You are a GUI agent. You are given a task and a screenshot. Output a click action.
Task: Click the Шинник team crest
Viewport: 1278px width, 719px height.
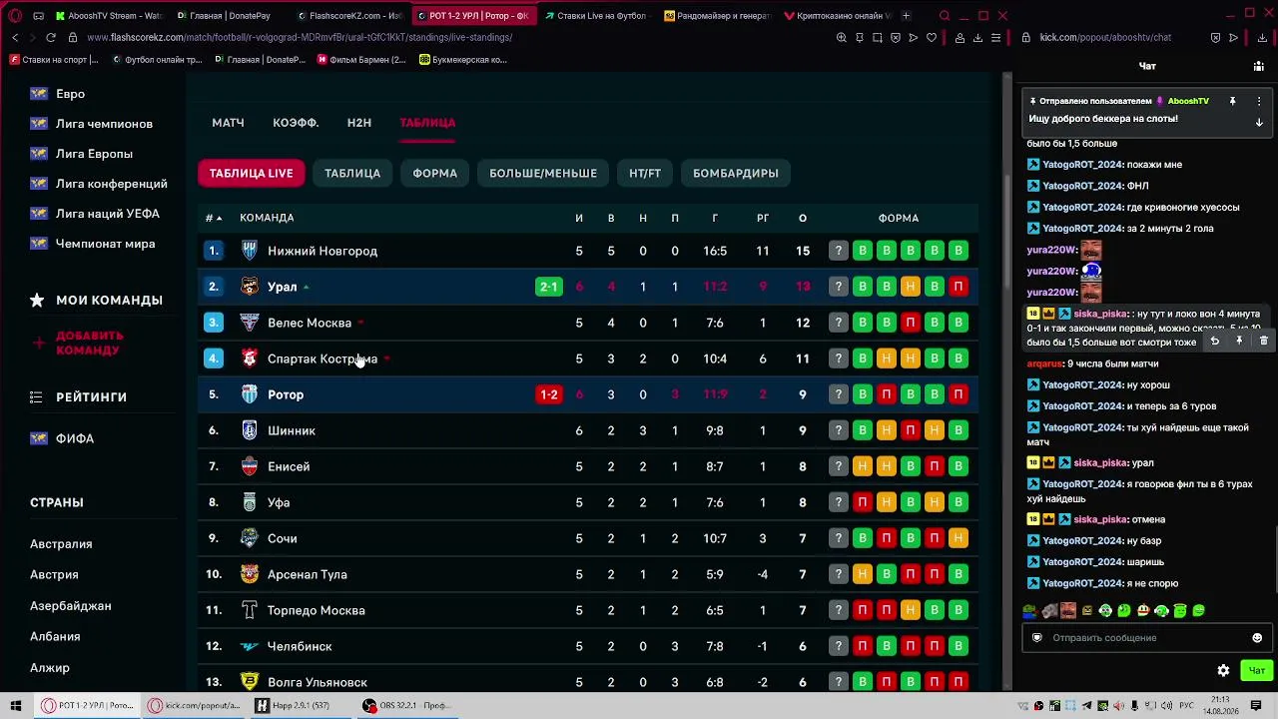tap(250, 430)
